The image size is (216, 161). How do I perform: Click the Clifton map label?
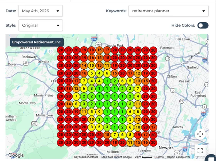(x=172, y=77)
